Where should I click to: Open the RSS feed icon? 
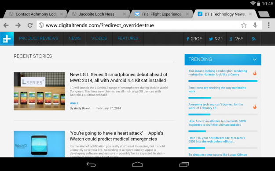[253, 39]
